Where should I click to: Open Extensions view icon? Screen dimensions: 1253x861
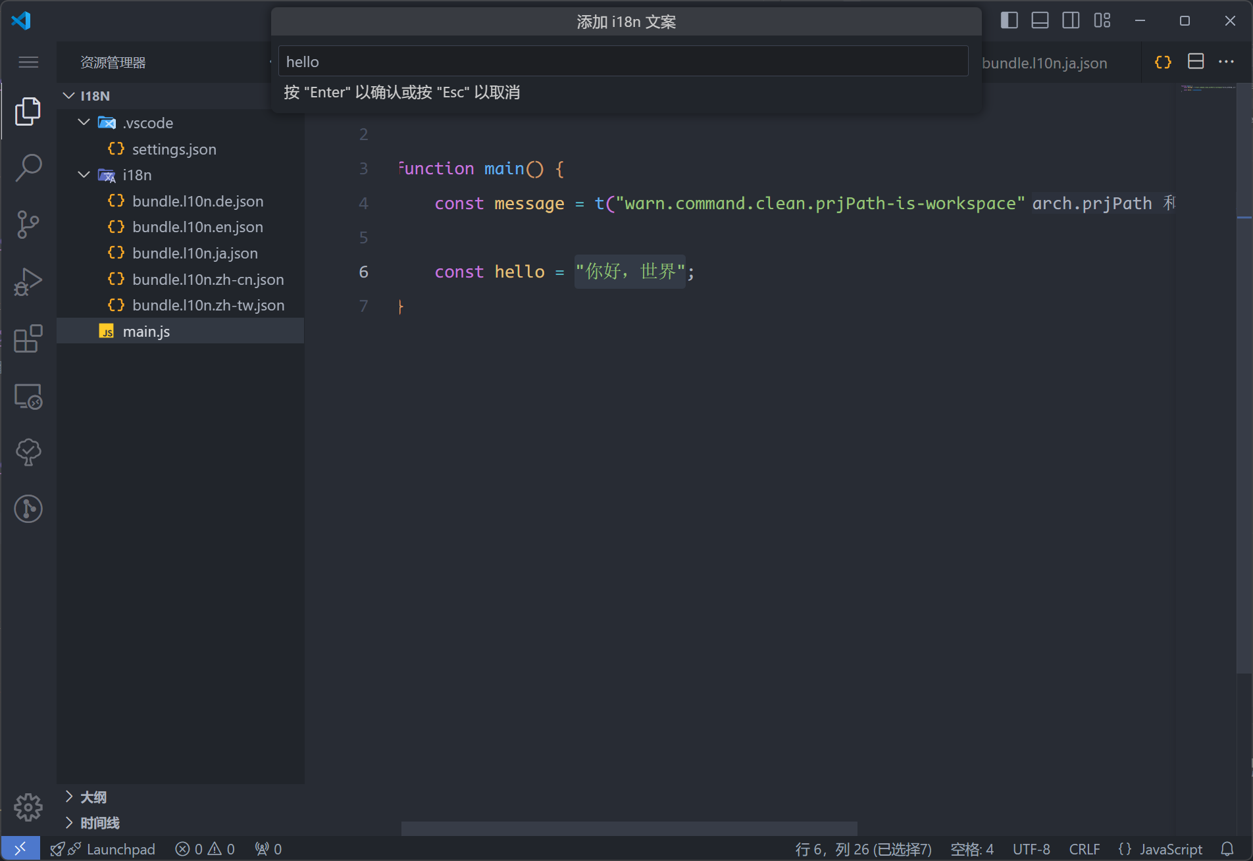click(28, 339)
